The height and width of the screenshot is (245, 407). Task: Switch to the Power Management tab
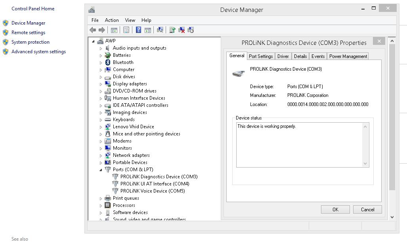click(x=348, y=56)
